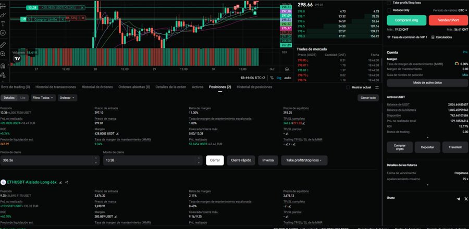Screen dimensions: 469x229
Task: Decrease Monto de cierre with down stepper
Action: pyautogui.click(x=199, y=163)
